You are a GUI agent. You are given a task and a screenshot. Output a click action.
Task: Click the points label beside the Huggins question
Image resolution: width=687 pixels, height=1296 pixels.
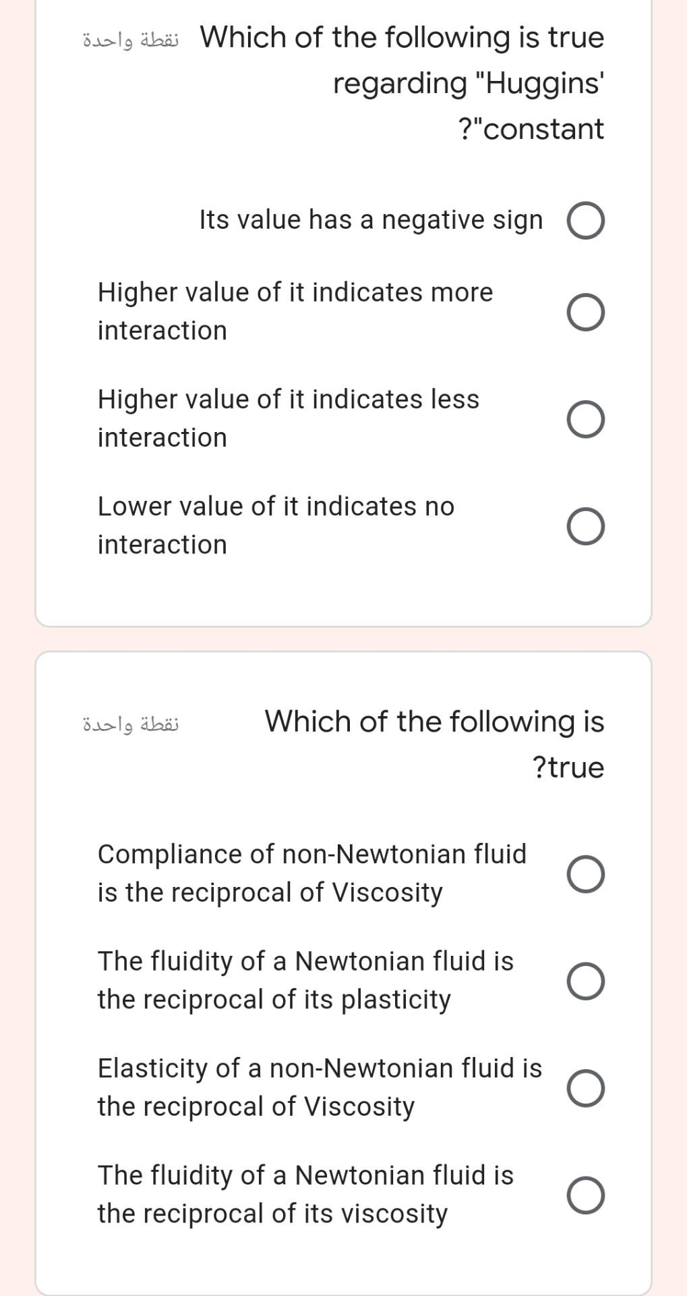click(131, 39)
